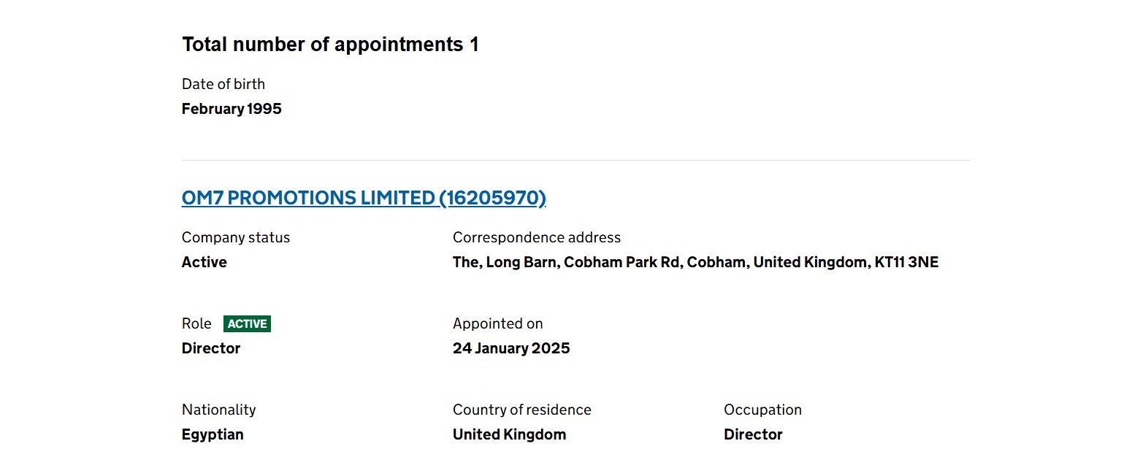Image resolution: width=1121 pixels, height=468 pixels.
Task: Select the Director value under Occupation
Action: pos(753,434)
